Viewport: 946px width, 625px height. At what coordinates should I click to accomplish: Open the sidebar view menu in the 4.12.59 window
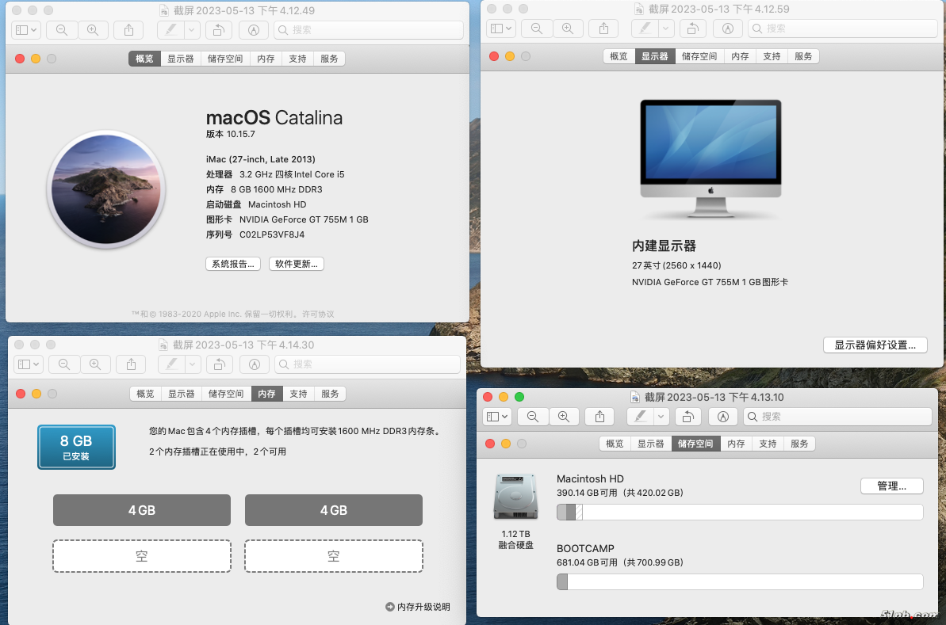(500, 29)
